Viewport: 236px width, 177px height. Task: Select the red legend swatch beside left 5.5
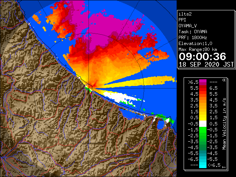(x=203, y=88)
